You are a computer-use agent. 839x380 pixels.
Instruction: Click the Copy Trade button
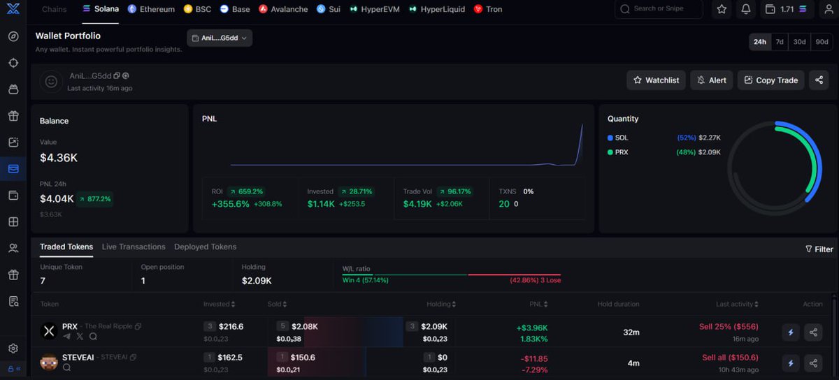point(771,80)
